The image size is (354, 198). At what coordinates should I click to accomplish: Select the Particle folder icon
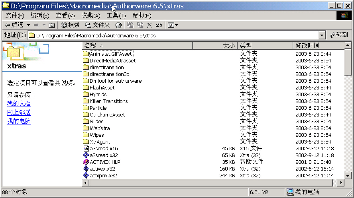tap(86, 108)
